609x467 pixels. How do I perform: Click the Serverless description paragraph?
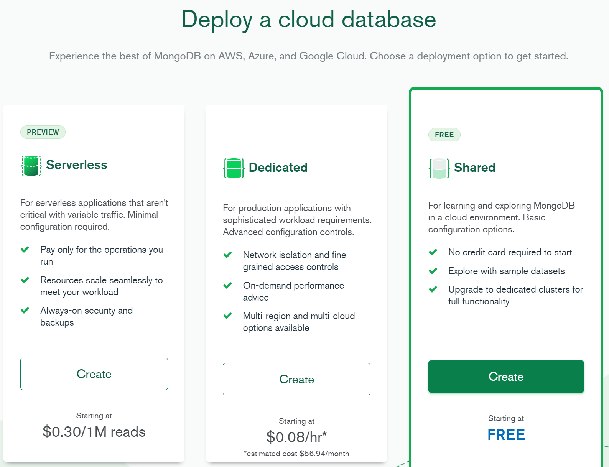pyautogui.click(x=94, y=215)
